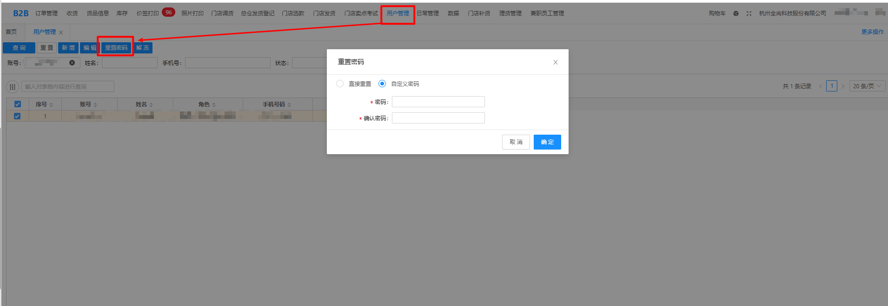Click the Chrome browser icon in header
Image resolution: width=888 pixels, height=306 pixels.
[x=736, y=13]
